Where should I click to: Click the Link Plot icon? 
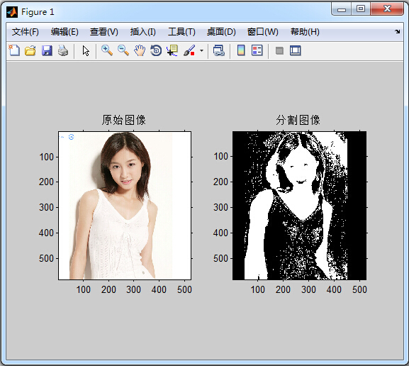tap(219, 50)
